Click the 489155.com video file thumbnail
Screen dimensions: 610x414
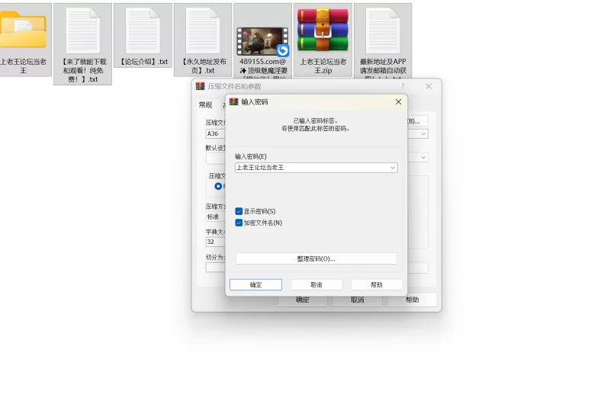tap(262, 41)
